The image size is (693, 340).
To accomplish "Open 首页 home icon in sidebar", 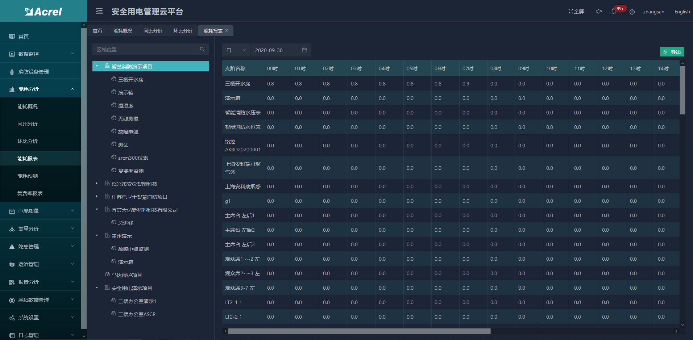I will click(x=12, y=37).
